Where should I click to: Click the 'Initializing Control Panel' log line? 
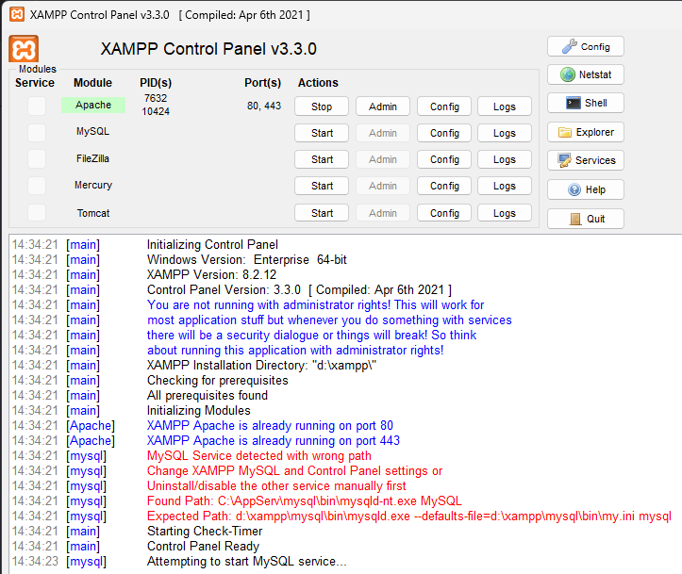point(212,245)
